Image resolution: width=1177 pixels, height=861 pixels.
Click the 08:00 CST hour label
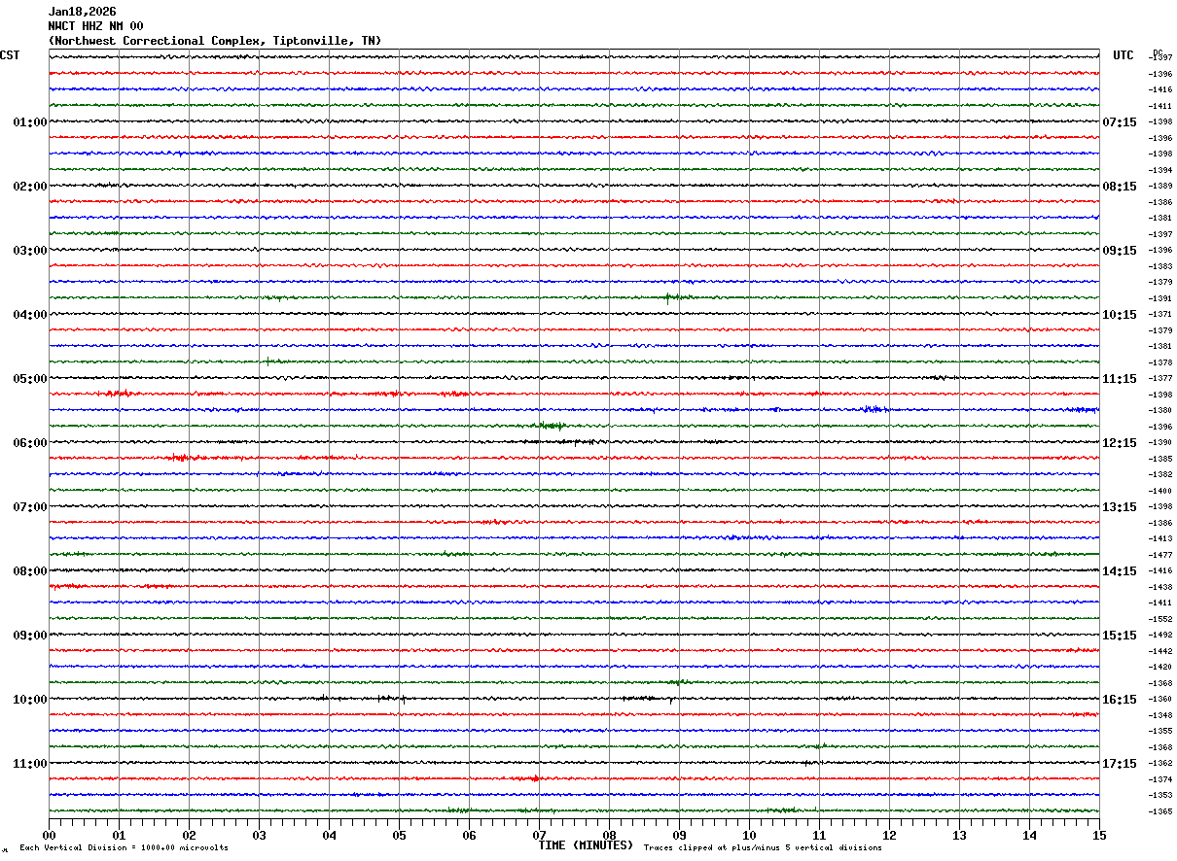[x=29, y=571]
